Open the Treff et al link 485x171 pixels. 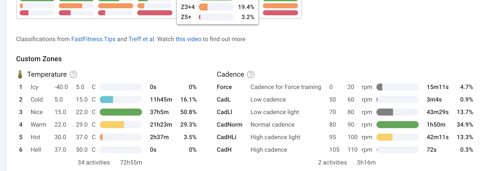tap(141, 39)
